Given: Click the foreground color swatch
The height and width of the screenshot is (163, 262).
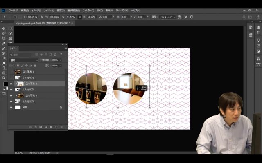Looking at the screenshot, I should click(x=5, y=84).
